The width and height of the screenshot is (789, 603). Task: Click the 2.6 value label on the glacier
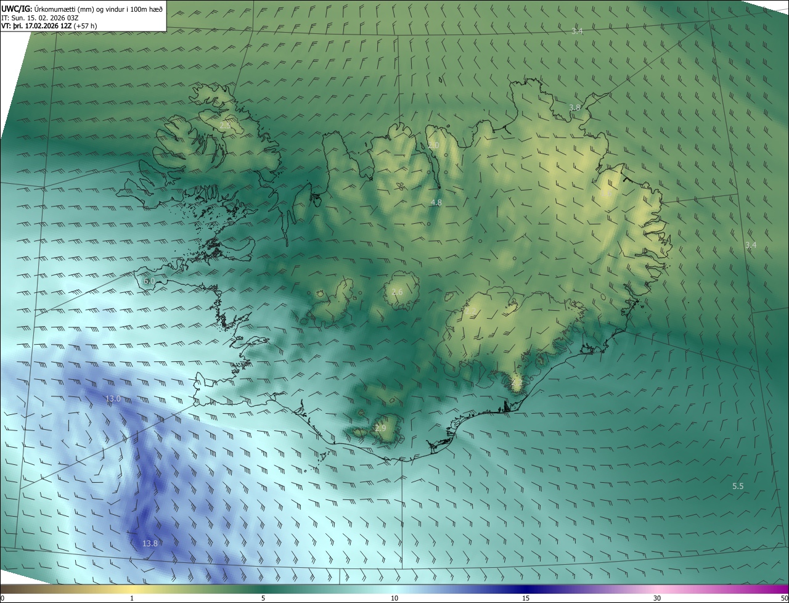(397, 292)
